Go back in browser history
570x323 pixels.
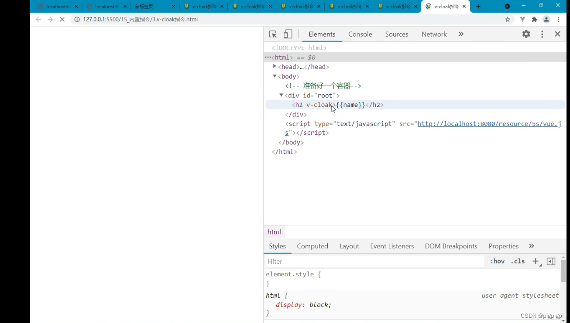(38, 19)
